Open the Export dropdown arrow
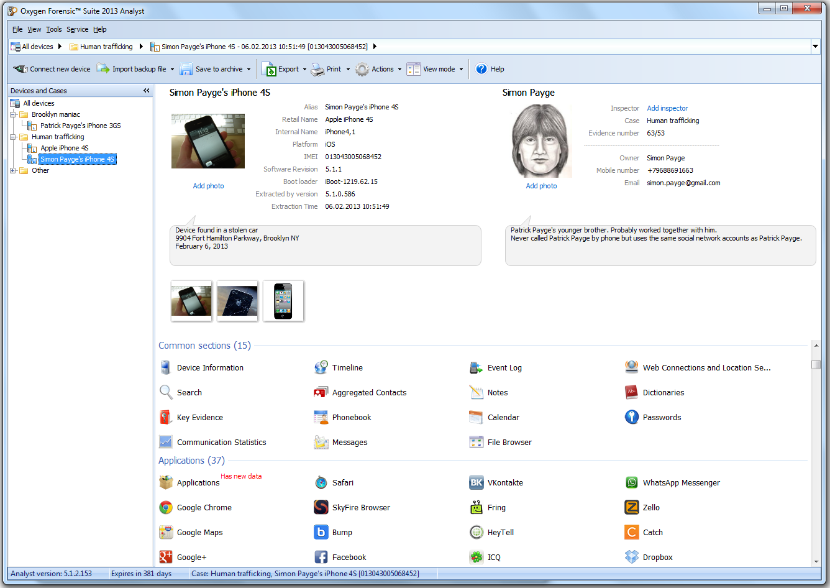Screen dimensions: 830x588 [304, 70]
